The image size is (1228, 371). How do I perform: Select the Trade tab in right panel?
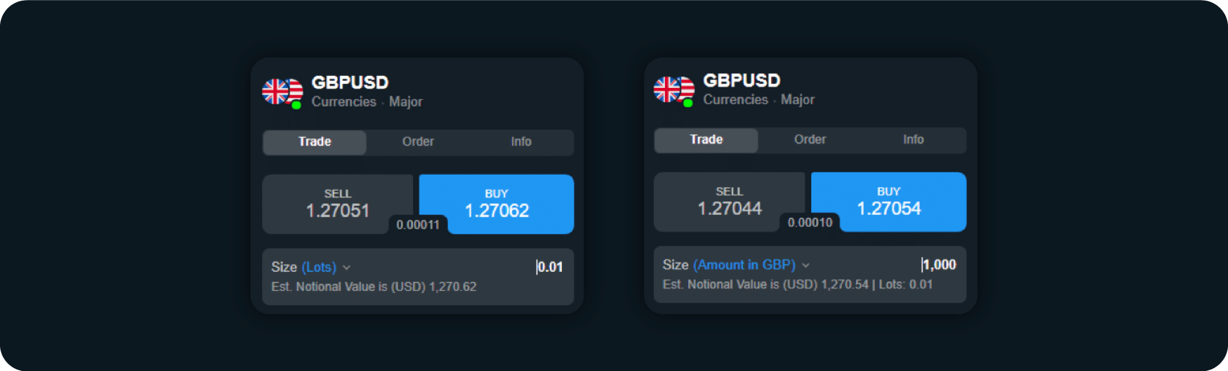pos(706,139)
